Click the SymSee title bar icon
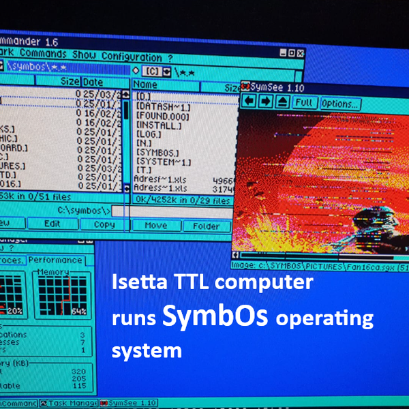Screen dimensions: 409x409 245,86
